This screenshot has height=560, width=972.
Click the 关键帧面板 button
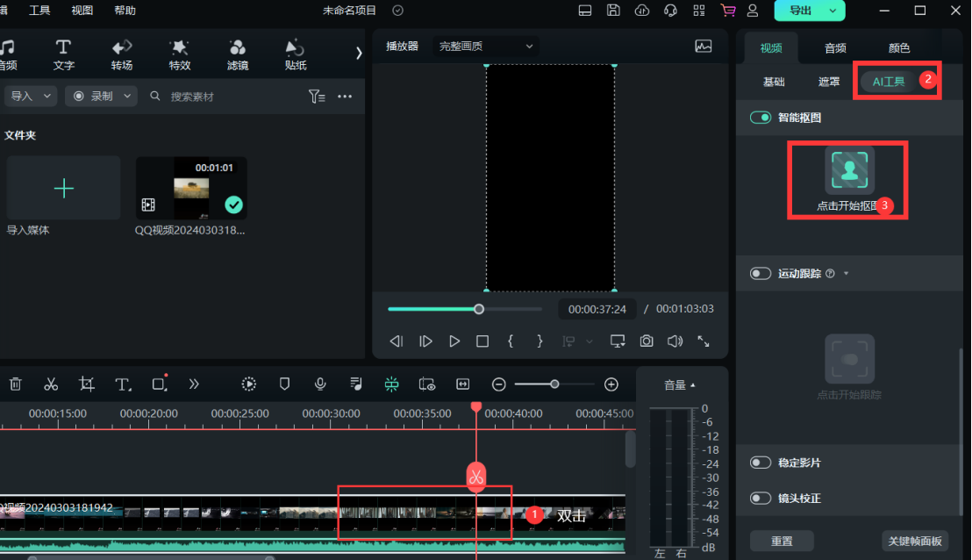(x=917, y=541)
